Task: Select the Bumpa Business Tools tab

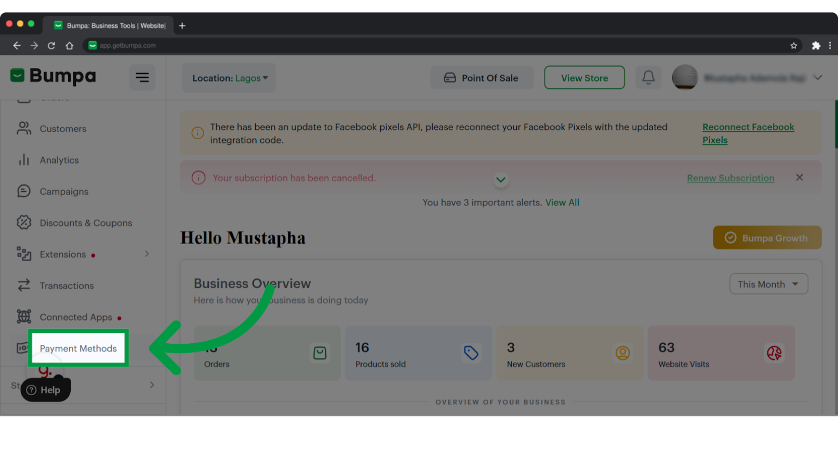Action: [109, 25]
